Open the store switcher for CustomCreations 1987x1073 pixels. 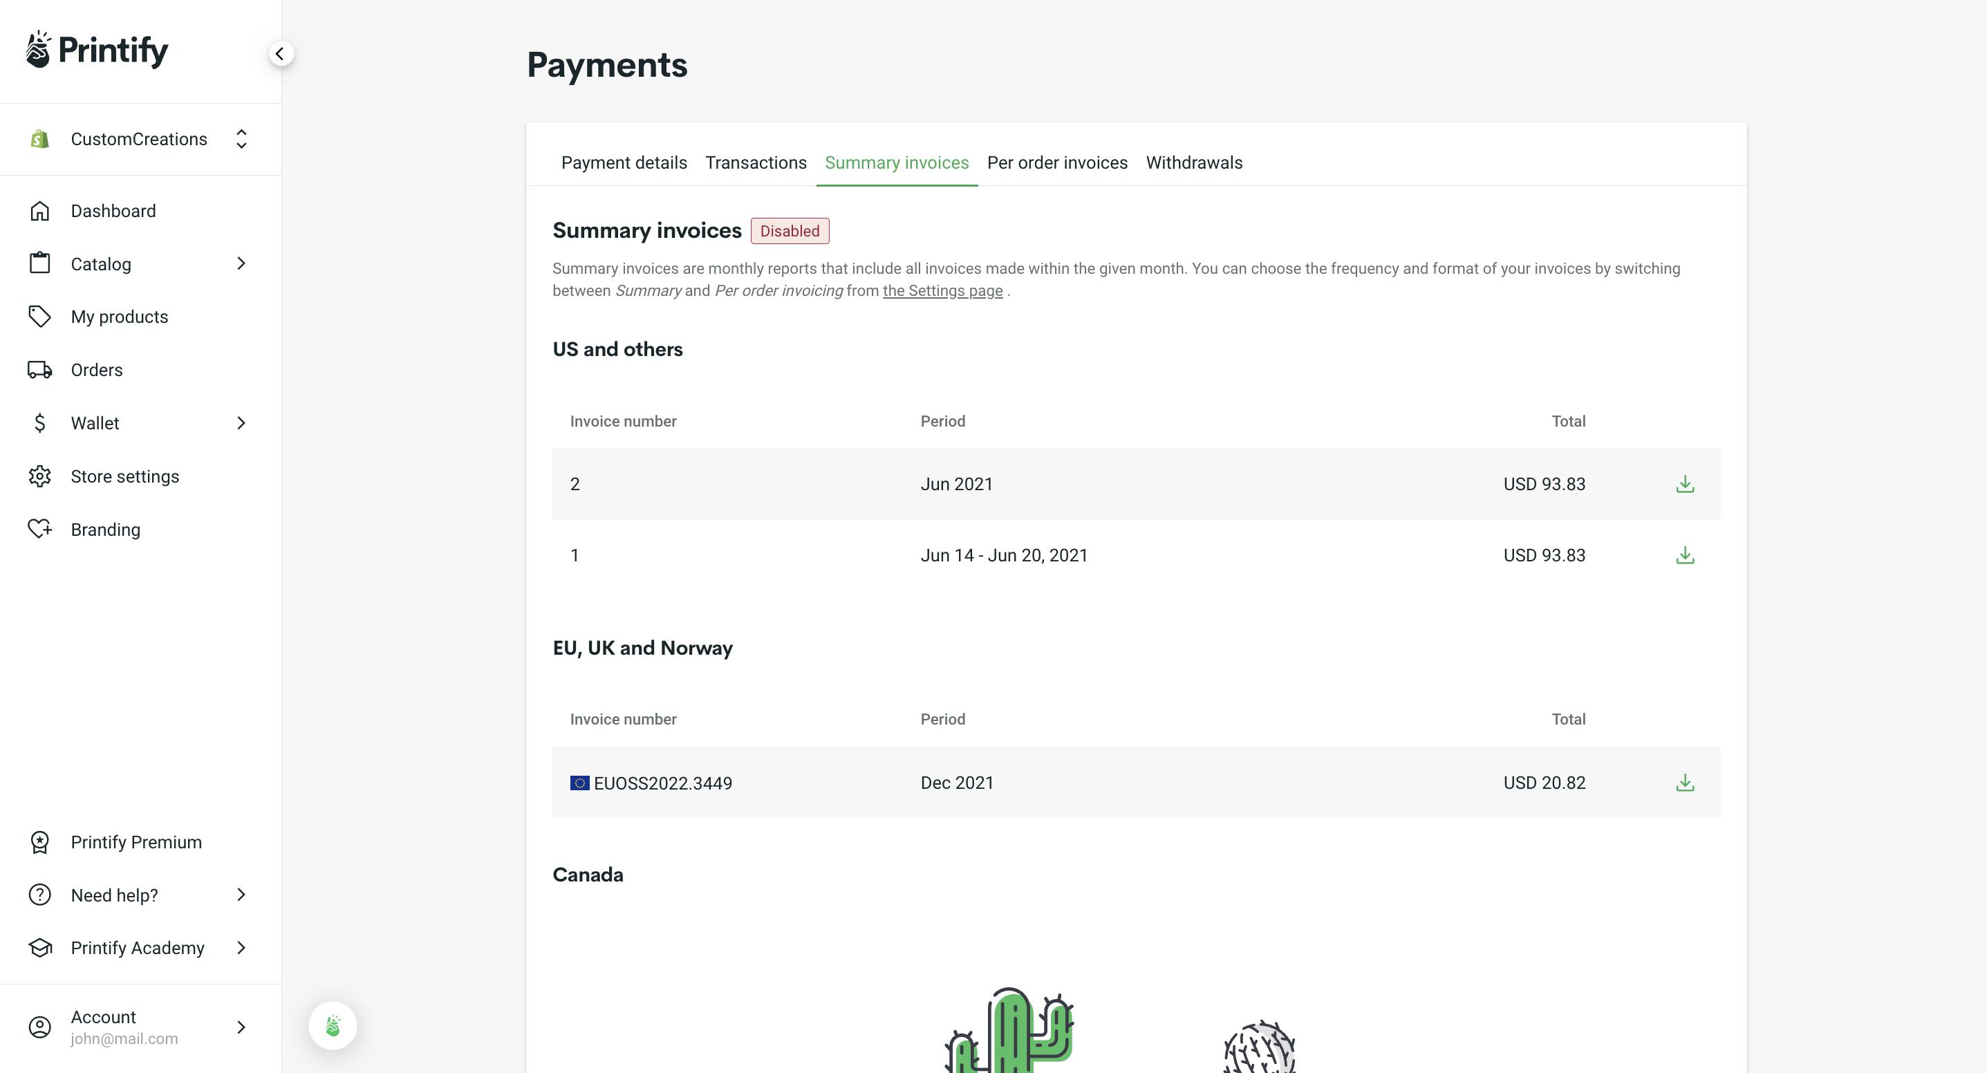click(241, 139)
